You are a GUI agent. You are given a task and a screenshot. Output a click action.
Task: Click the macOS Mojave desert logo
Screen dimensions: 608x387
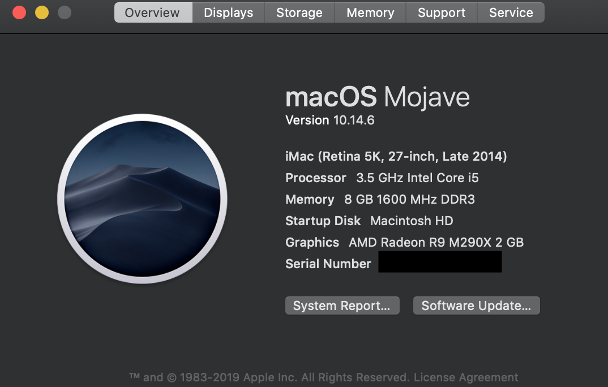[142, 199]
